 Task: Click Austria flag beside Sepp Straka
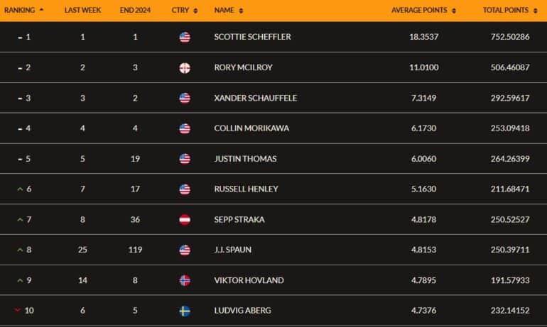pyautogui.click(x=185, y=219)
